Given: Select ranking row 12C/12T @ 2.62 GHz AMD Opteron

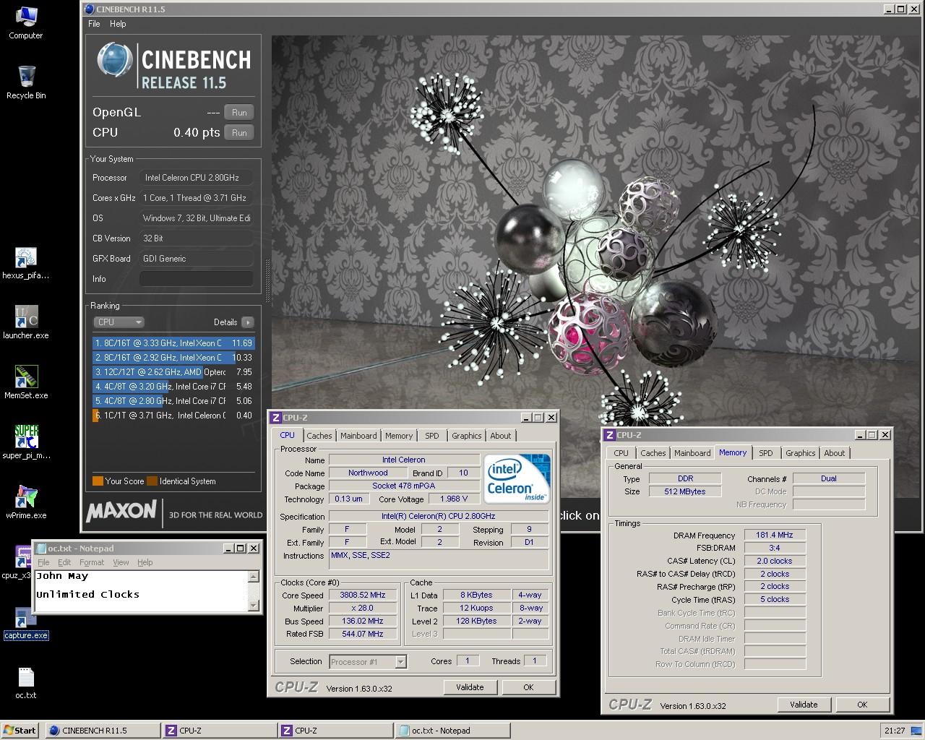Looking at the screenshot, I should pos(173,372).
